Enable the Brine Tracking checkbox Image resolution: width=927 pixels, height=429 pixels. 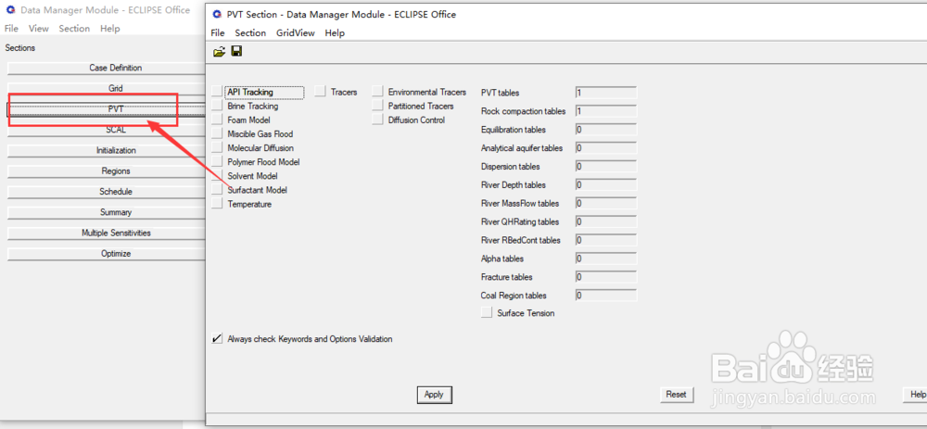click(x=217, y=106)
